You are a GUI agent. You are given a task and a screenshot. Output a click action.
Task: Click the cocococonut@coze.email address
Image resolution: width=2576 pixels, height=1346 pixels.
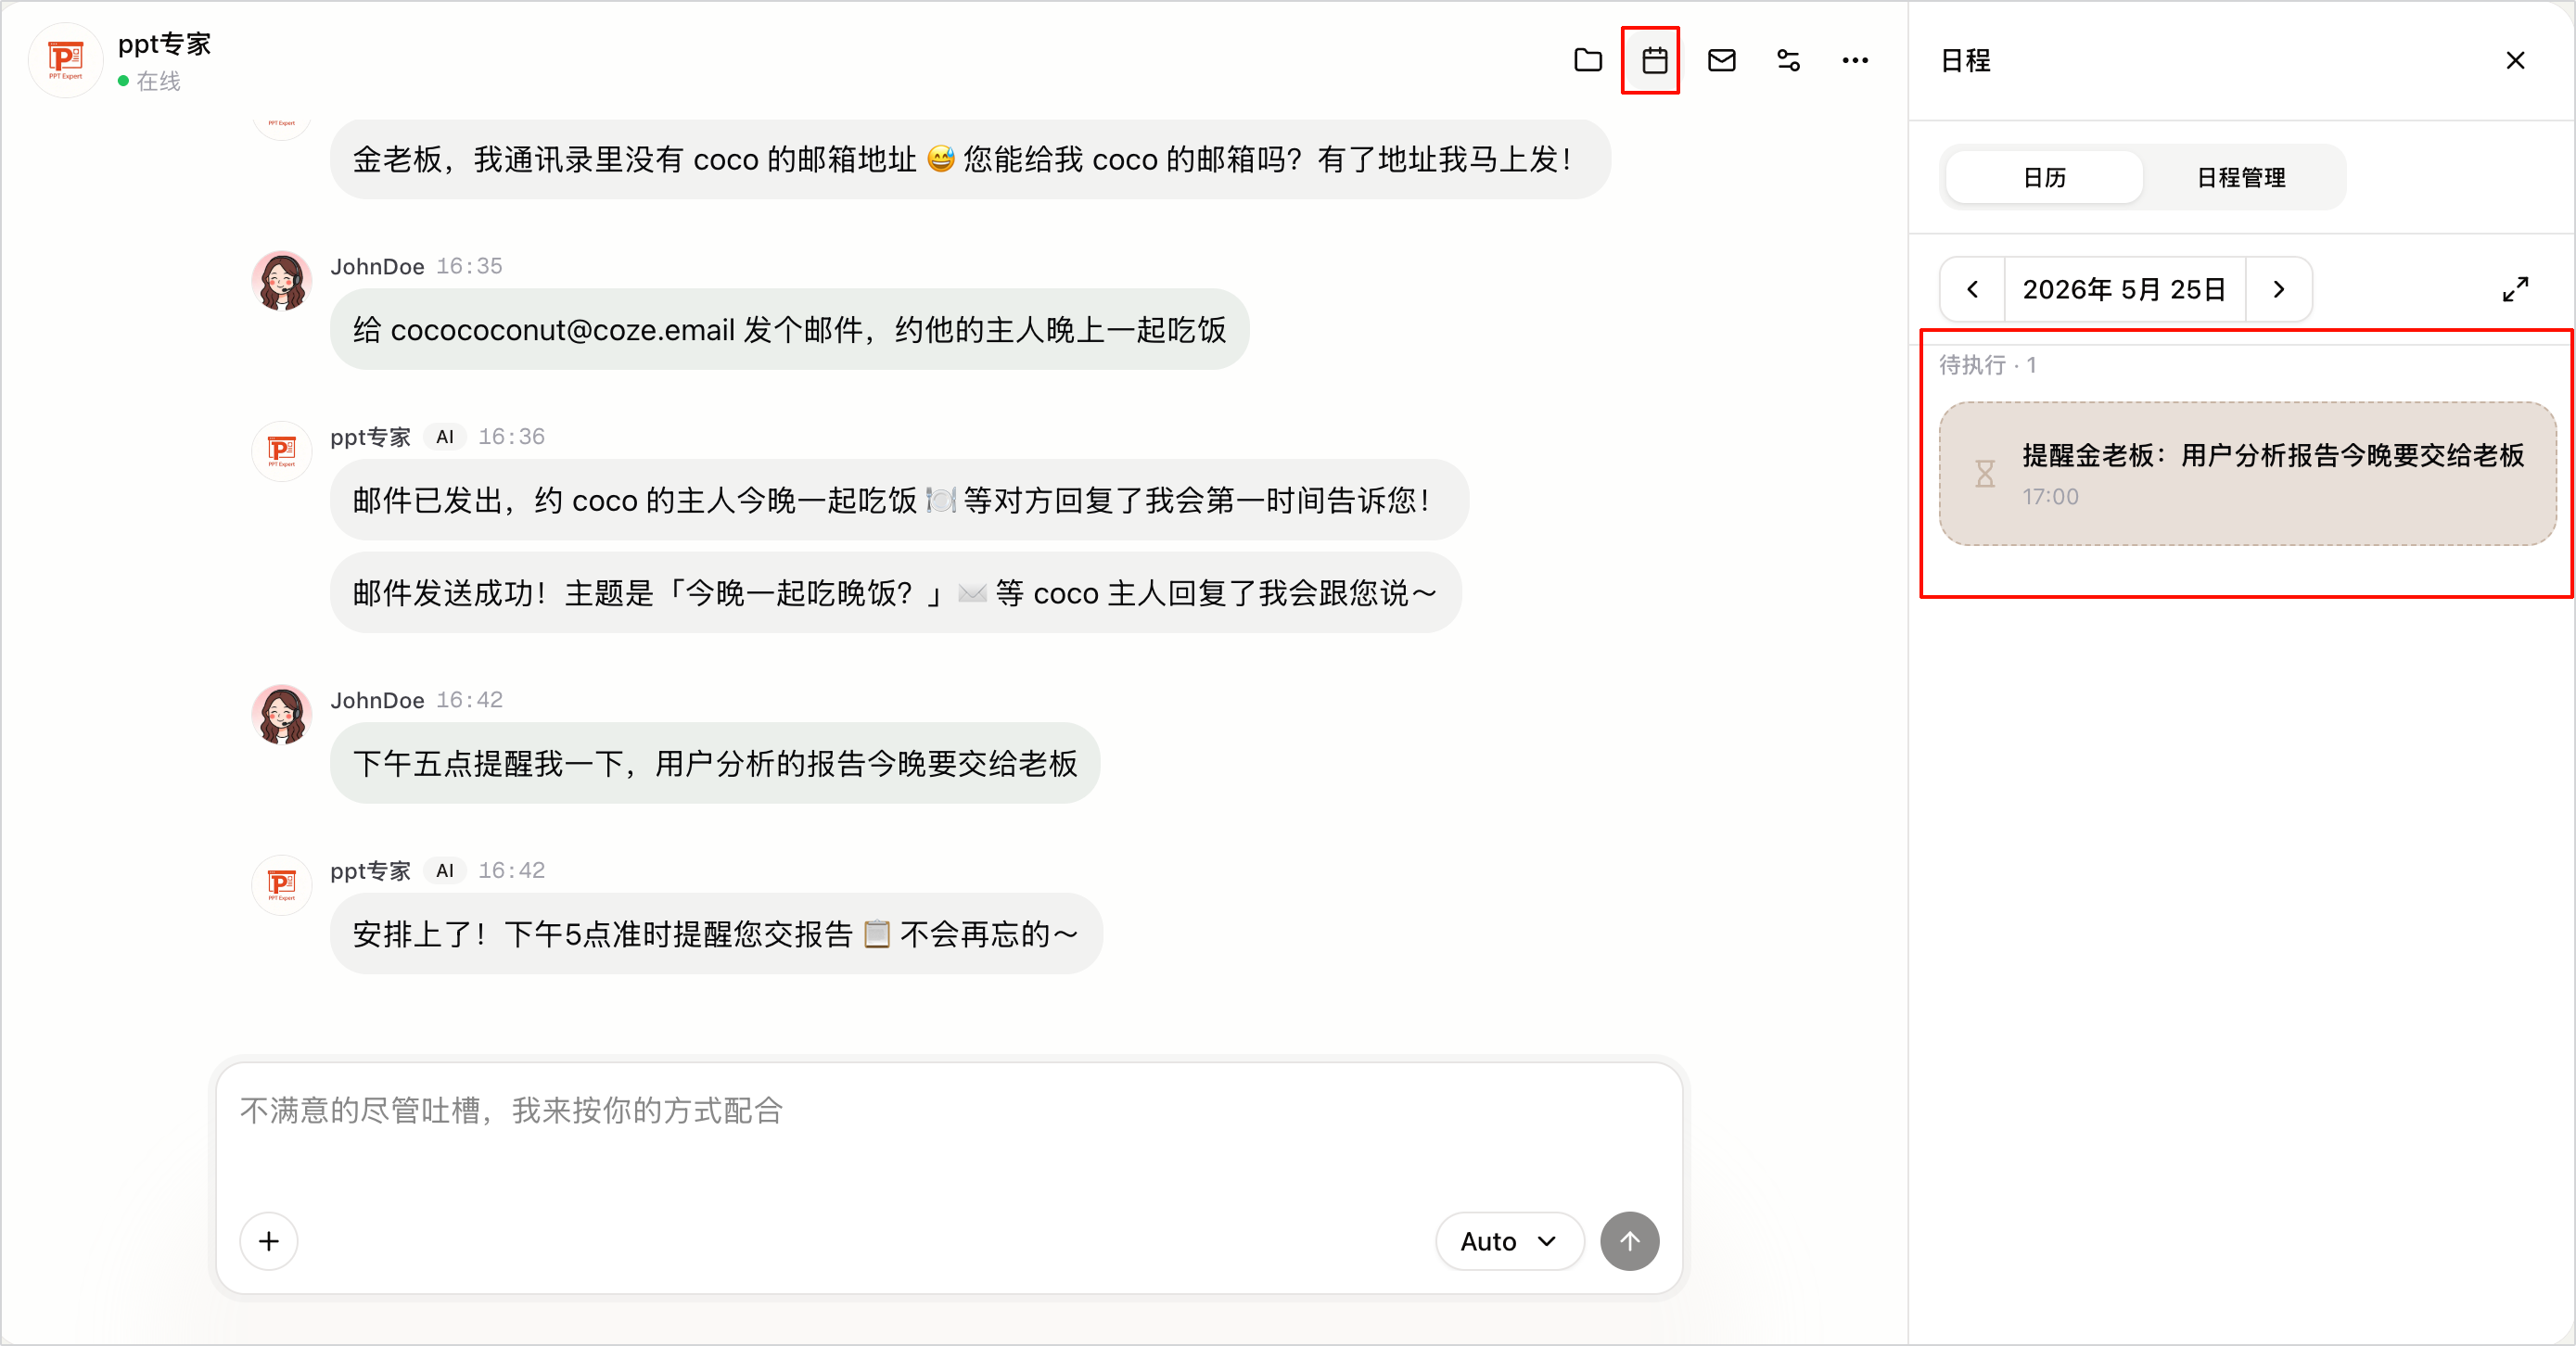pyautogui.click(x=562, y=330)
